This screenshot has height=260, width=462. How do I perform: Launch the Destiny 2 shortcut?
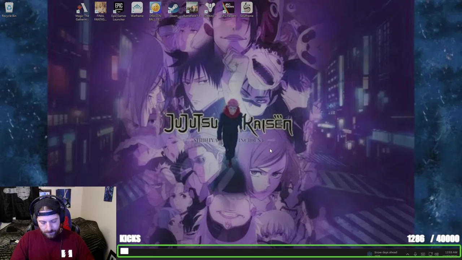[210, 10]
